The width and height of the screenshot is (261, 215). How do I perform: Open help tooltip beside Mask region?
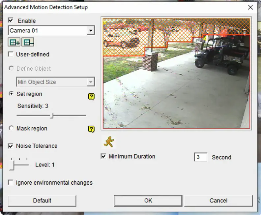tap(91, 129)
